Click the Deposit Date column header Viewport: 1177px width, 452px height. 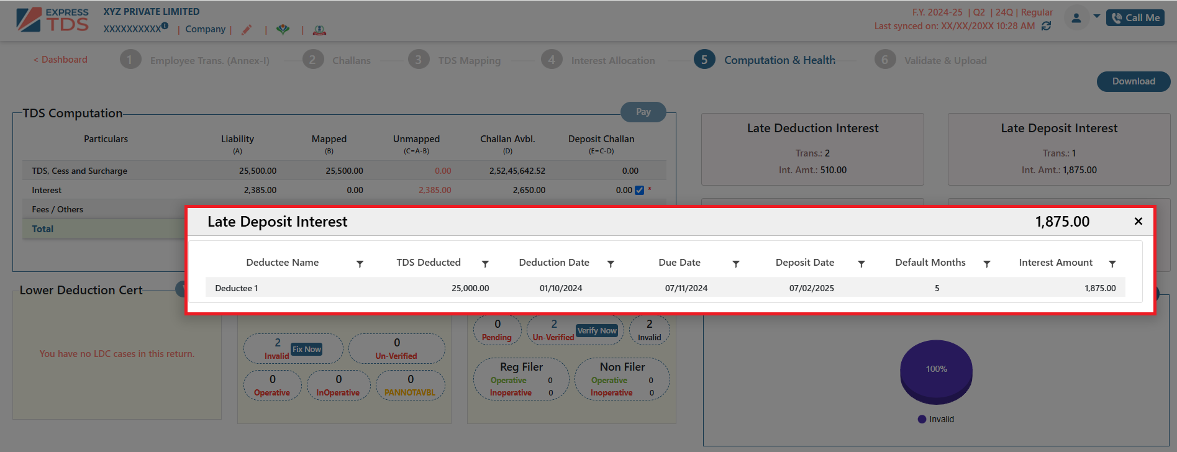pyautogui.click(x=805, y=263)
